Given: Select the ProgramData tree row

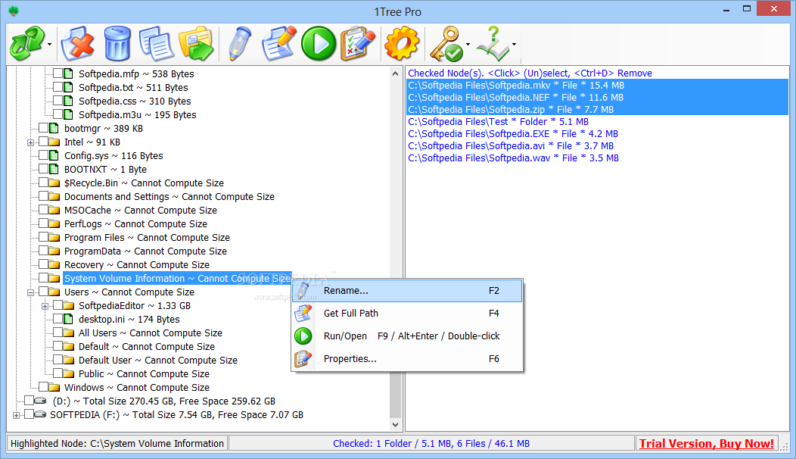Looking at the screenshot, I should [x=145, y=251].
